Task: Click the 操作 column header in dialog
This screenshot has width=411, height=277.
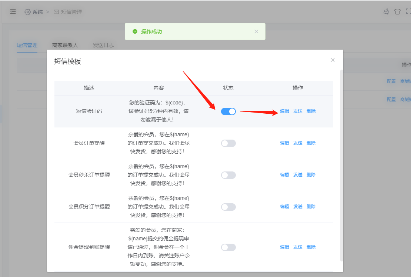Action: [x=298, y=88]
